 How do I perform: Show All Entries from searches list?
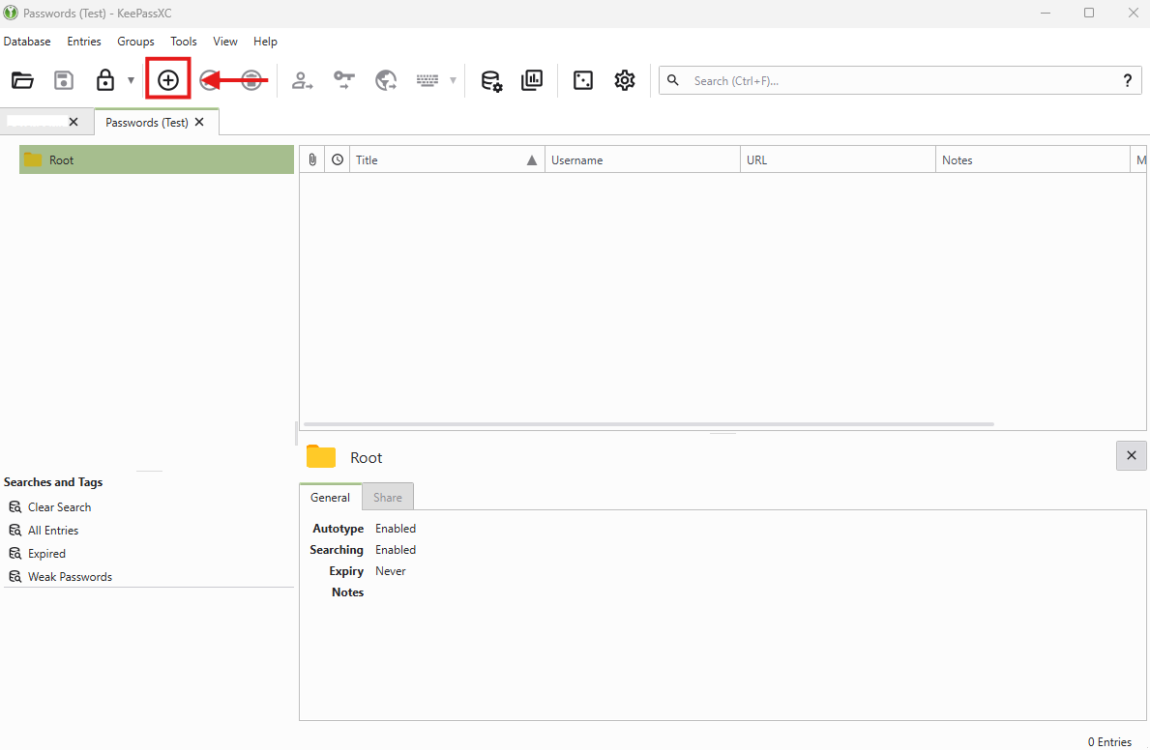click(x=53, y=531)
